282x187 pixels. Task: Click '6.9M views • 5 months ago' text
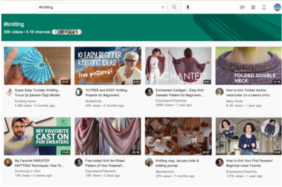35,106
